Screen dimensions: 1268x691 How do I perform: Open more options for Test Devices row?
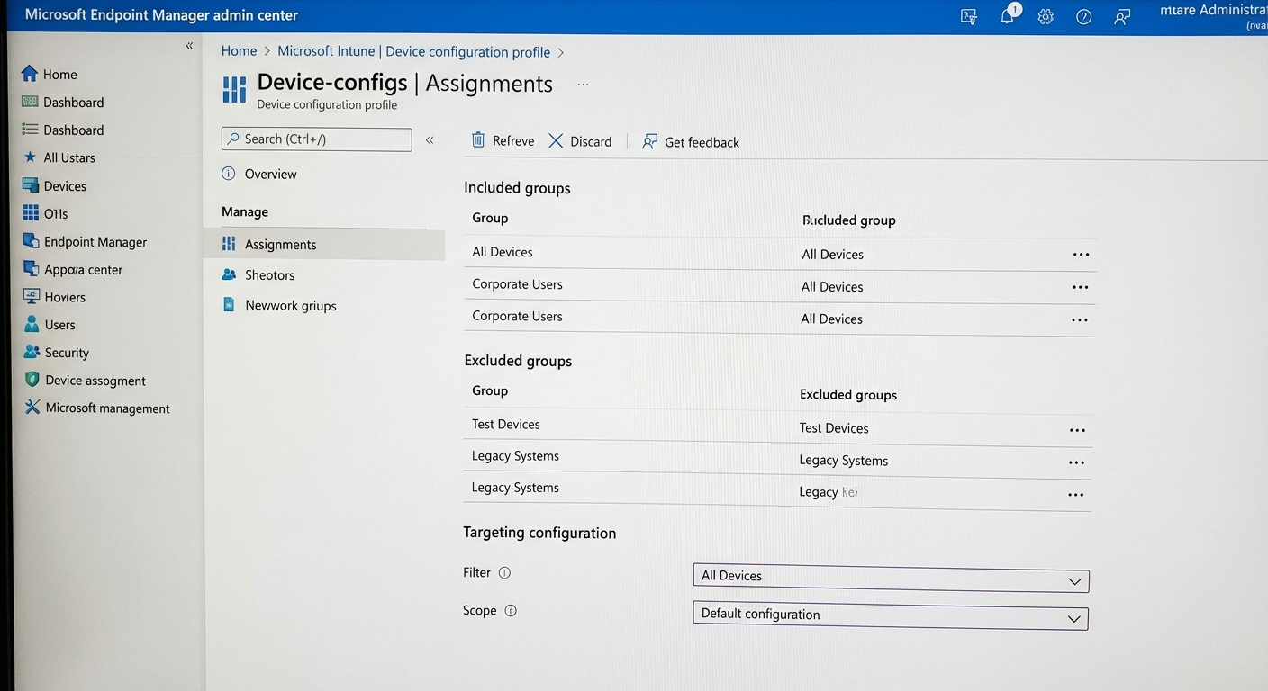[1077, 430]
